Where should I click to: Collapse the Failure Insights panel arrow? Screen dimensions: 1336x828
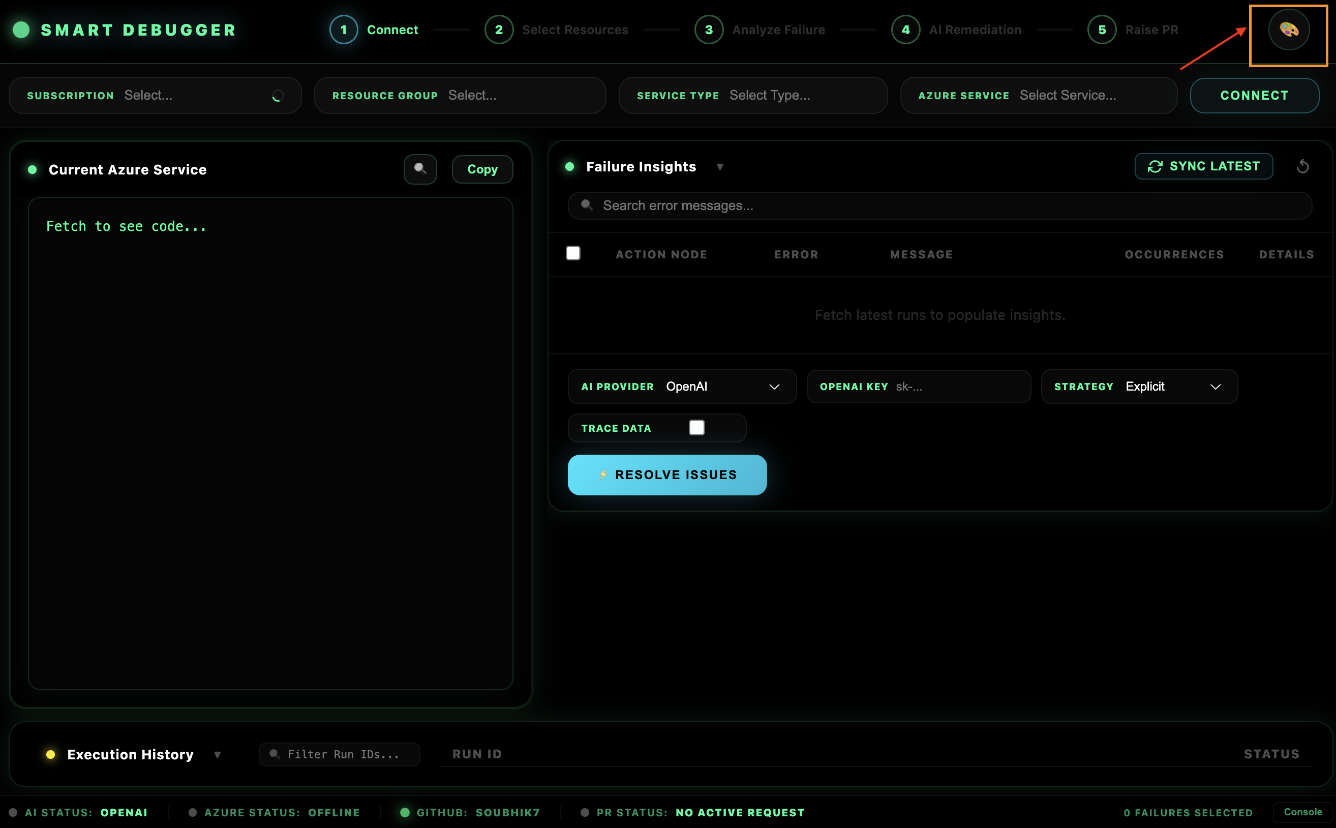pos(720,167)
